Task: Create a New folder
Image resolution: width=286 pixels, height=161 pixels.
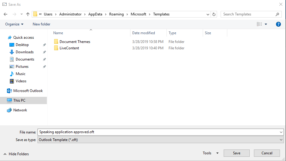Action: coord(41,24)
